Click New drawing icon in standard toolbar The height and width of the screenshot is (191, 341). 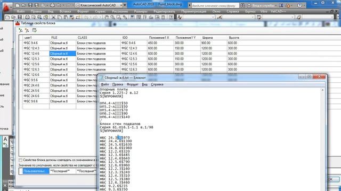pos(7,17)
